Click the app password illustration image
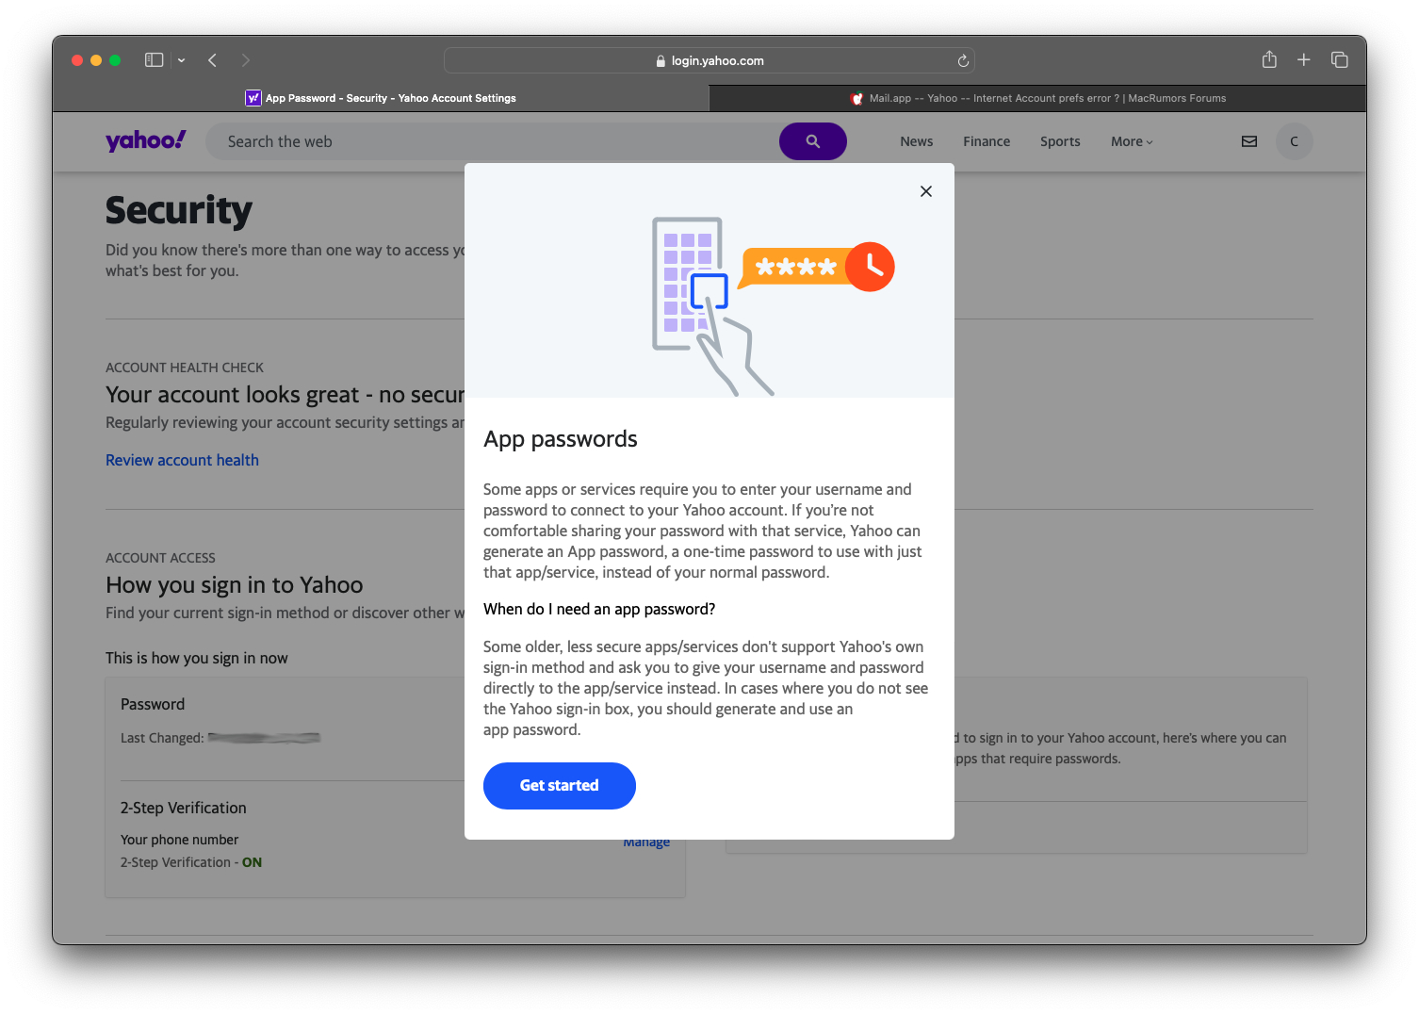 773,305
